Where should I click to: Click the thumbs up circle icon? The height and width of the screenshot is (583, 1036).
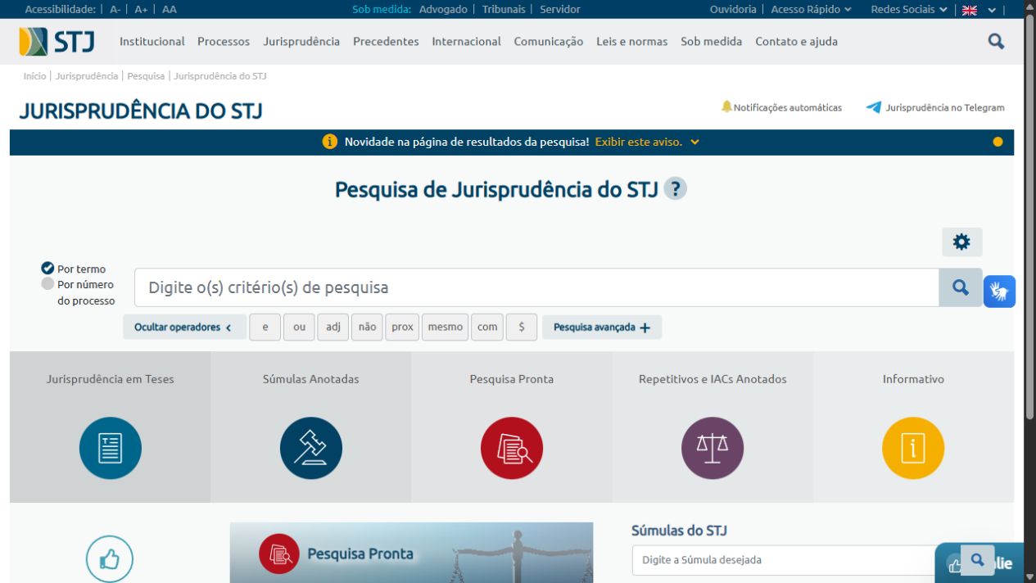110,558
